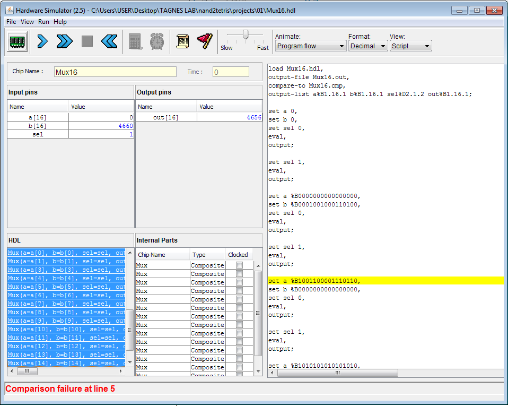The width and height of the screenshot is (508, 406).
Task: Click the Run fast-forward icon
Action: point(64,41)
